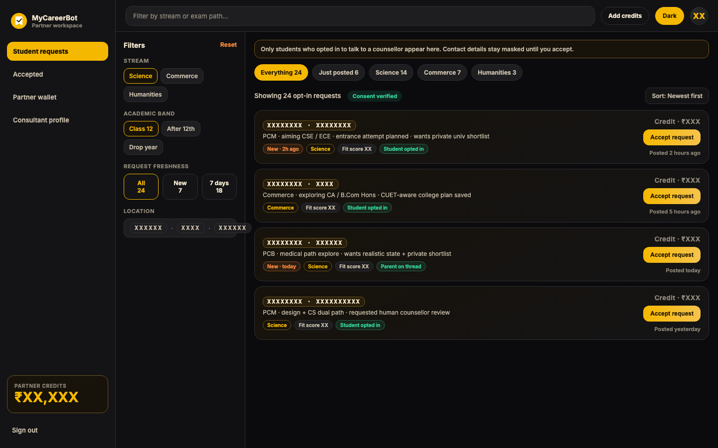Click 'Showing 24 opt-in requests' text

[x=298, y=96]
